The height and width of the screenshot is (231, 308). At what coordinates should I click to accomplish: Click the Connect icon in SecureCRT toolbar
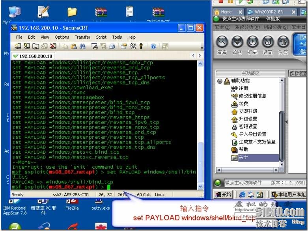point(18,46)
